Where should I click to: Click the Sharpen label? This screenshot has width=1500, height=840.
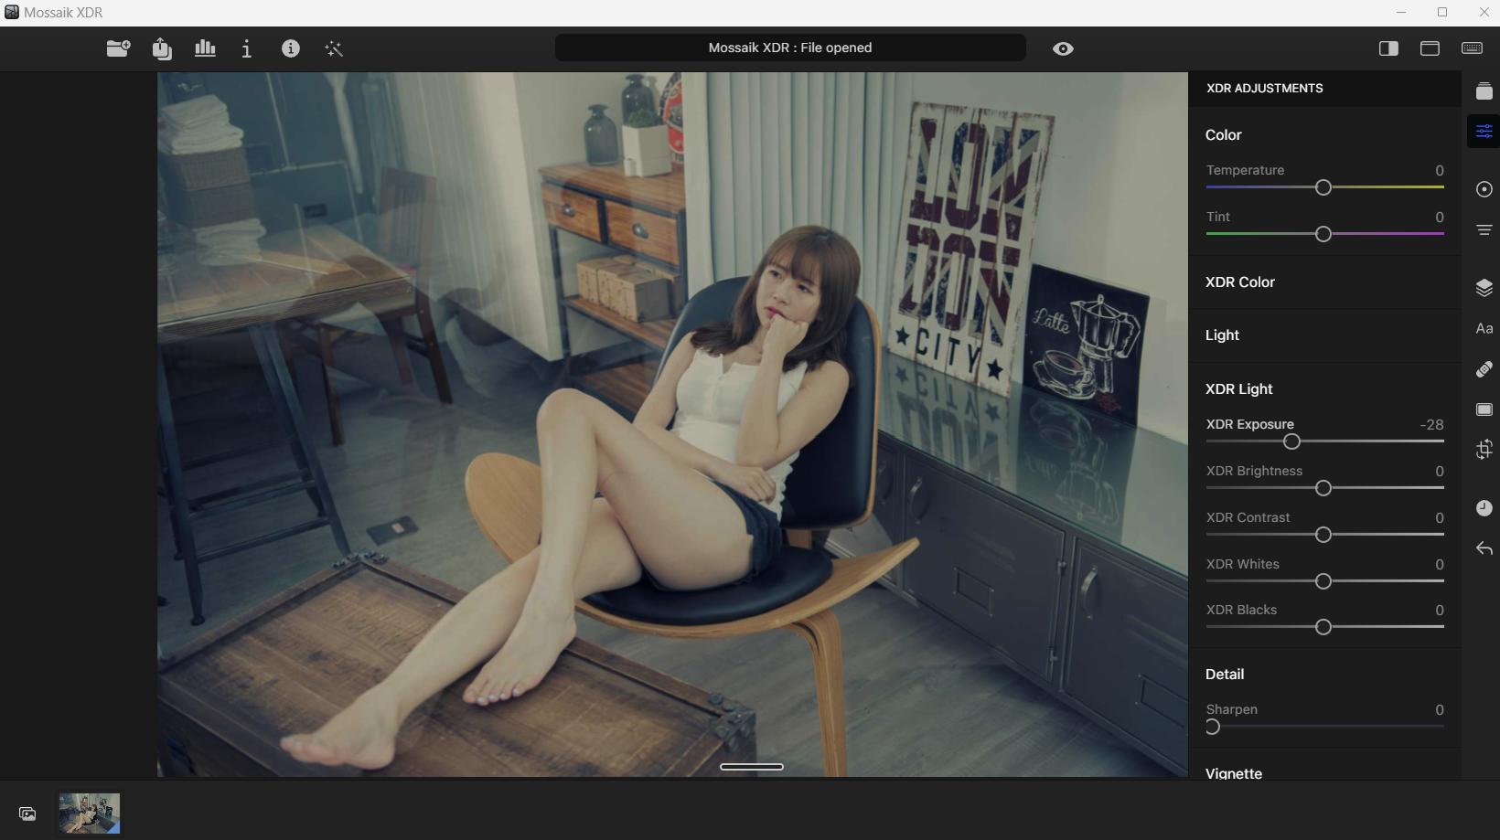(1231, 709)
